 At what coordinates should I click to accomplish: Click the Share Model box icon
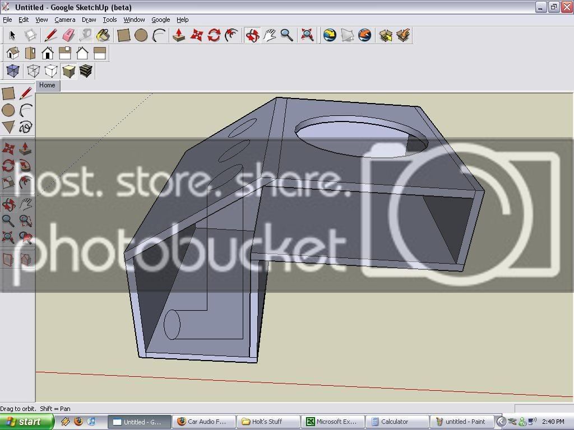pos(402,35)
